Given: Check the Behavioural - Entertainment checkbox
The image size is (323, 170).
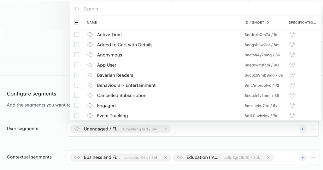Looking at the screenshot, I should 77,85.
